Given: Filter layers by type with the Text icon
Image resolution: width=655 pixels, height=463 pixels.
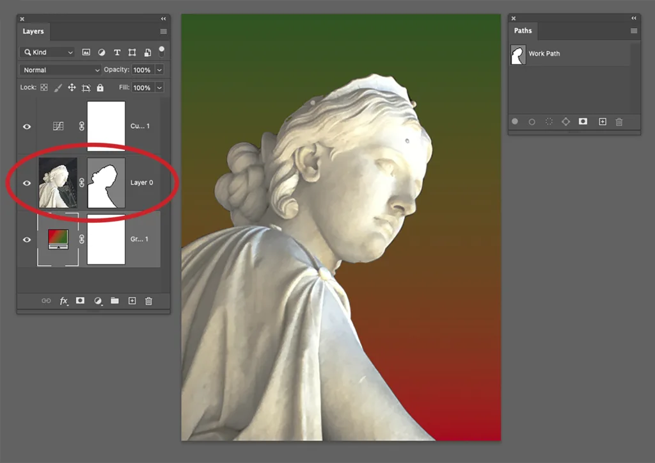Looking at the screenshot, I should tap(117, 52).
